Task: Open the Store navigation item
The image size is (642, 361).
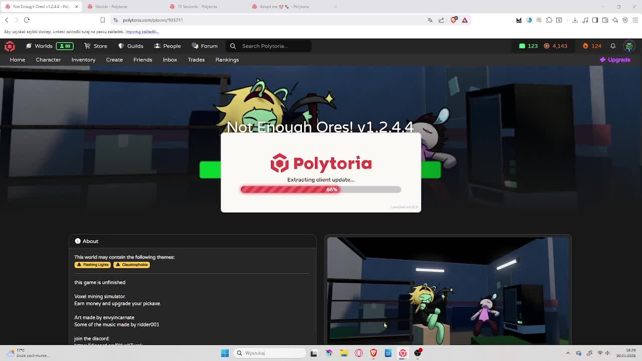Action: point(96,46)
